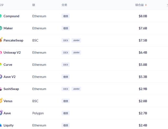The image size is (168, 129).
Task: Click the lending tag in Liquity row
Action: click(x=66, y=125)
